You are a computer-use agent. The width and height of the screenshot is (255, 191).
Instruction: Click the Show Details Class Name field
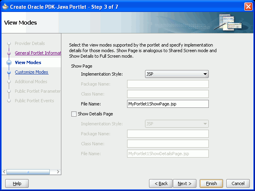168,144
